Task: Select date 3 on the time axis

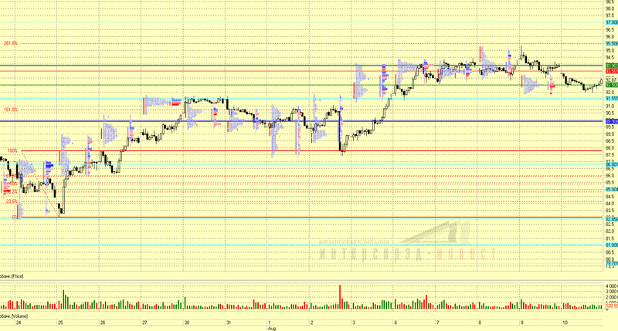Action: point(354,323)
